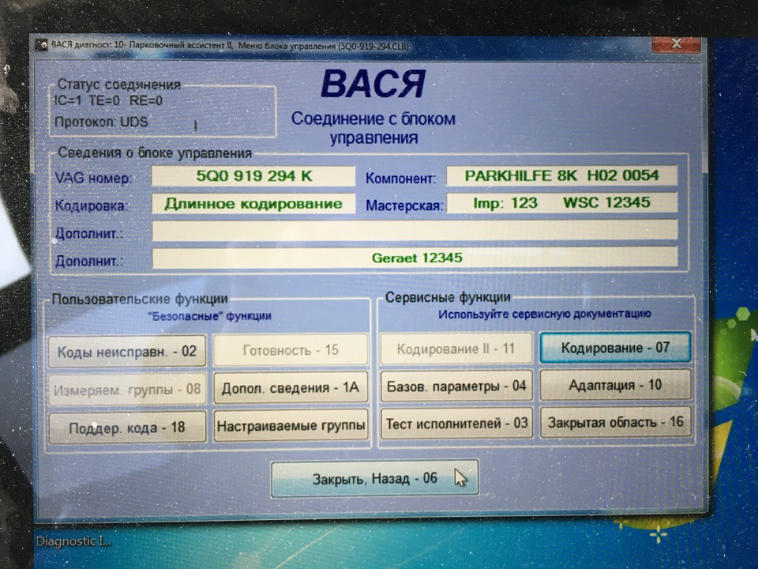Click the ""Безопасные" функции" label
Screen dimensions: 758x569
(x=209, y=316)
